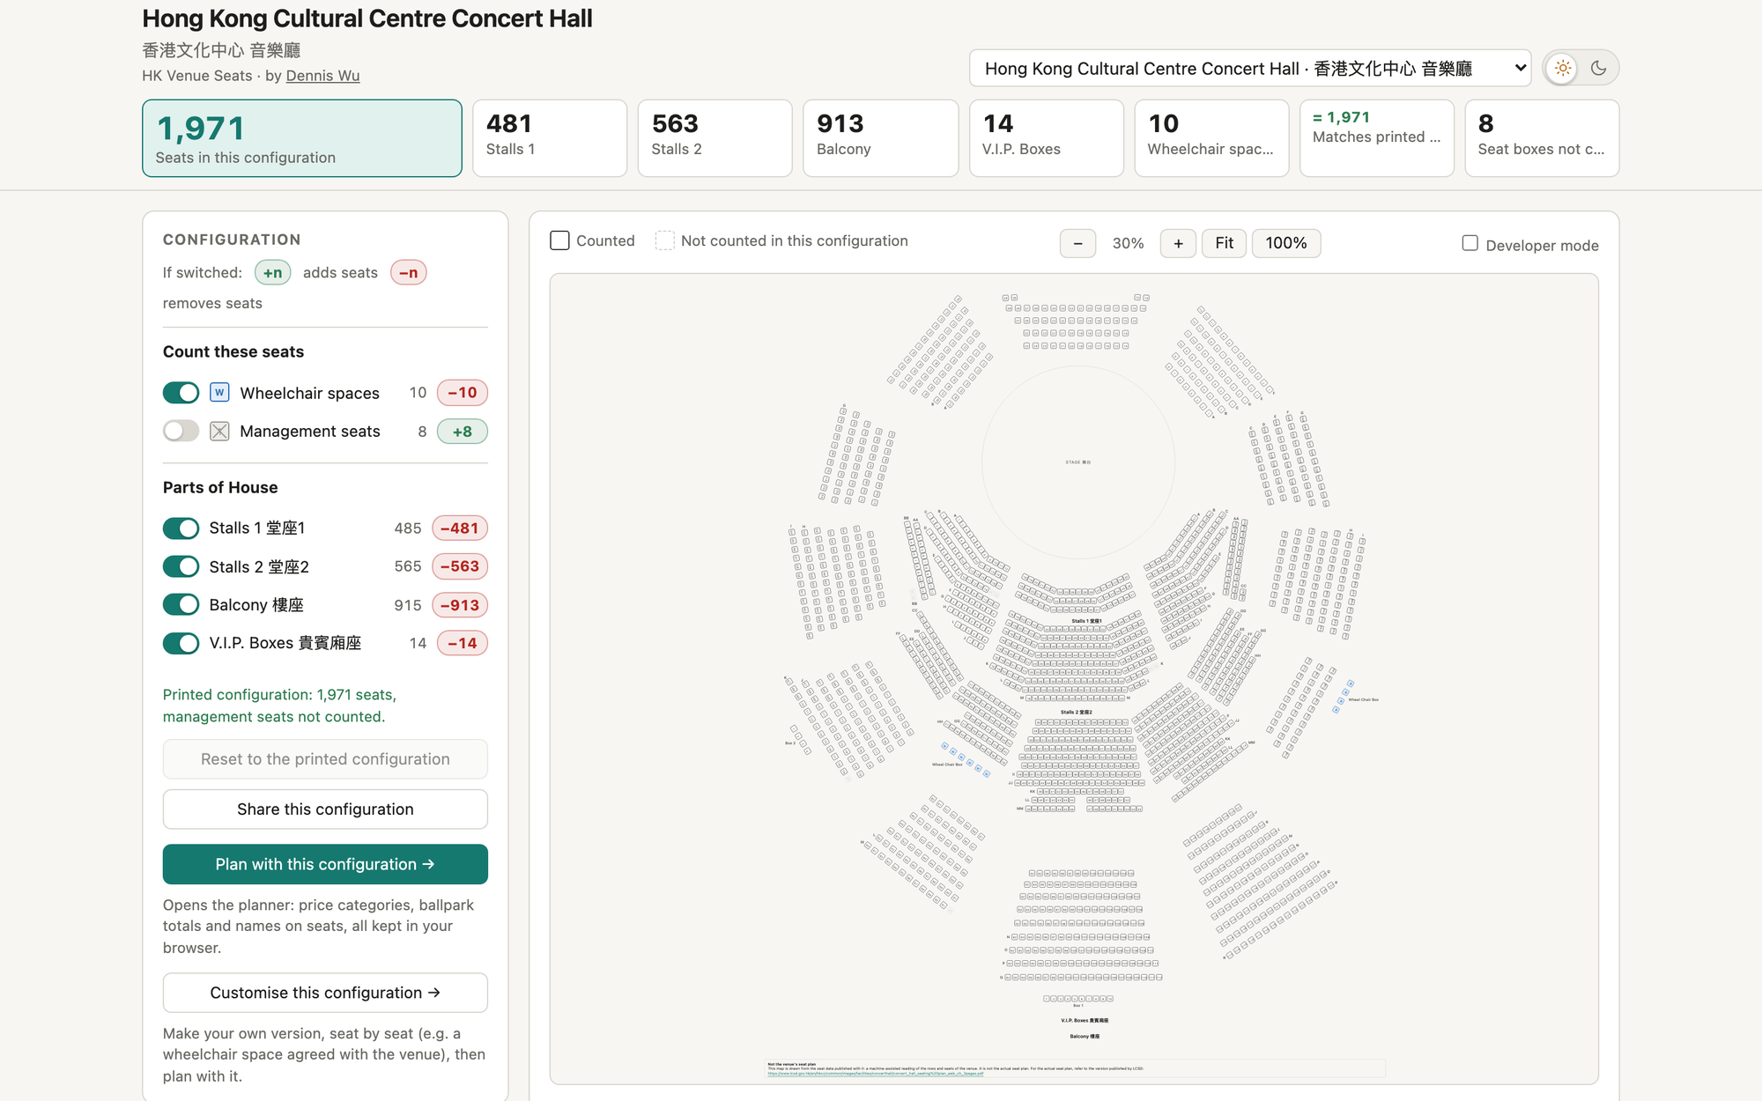Disable Wheelchair spaces toggle
The image size is (1762, 1101).
[x=181, y=392]
